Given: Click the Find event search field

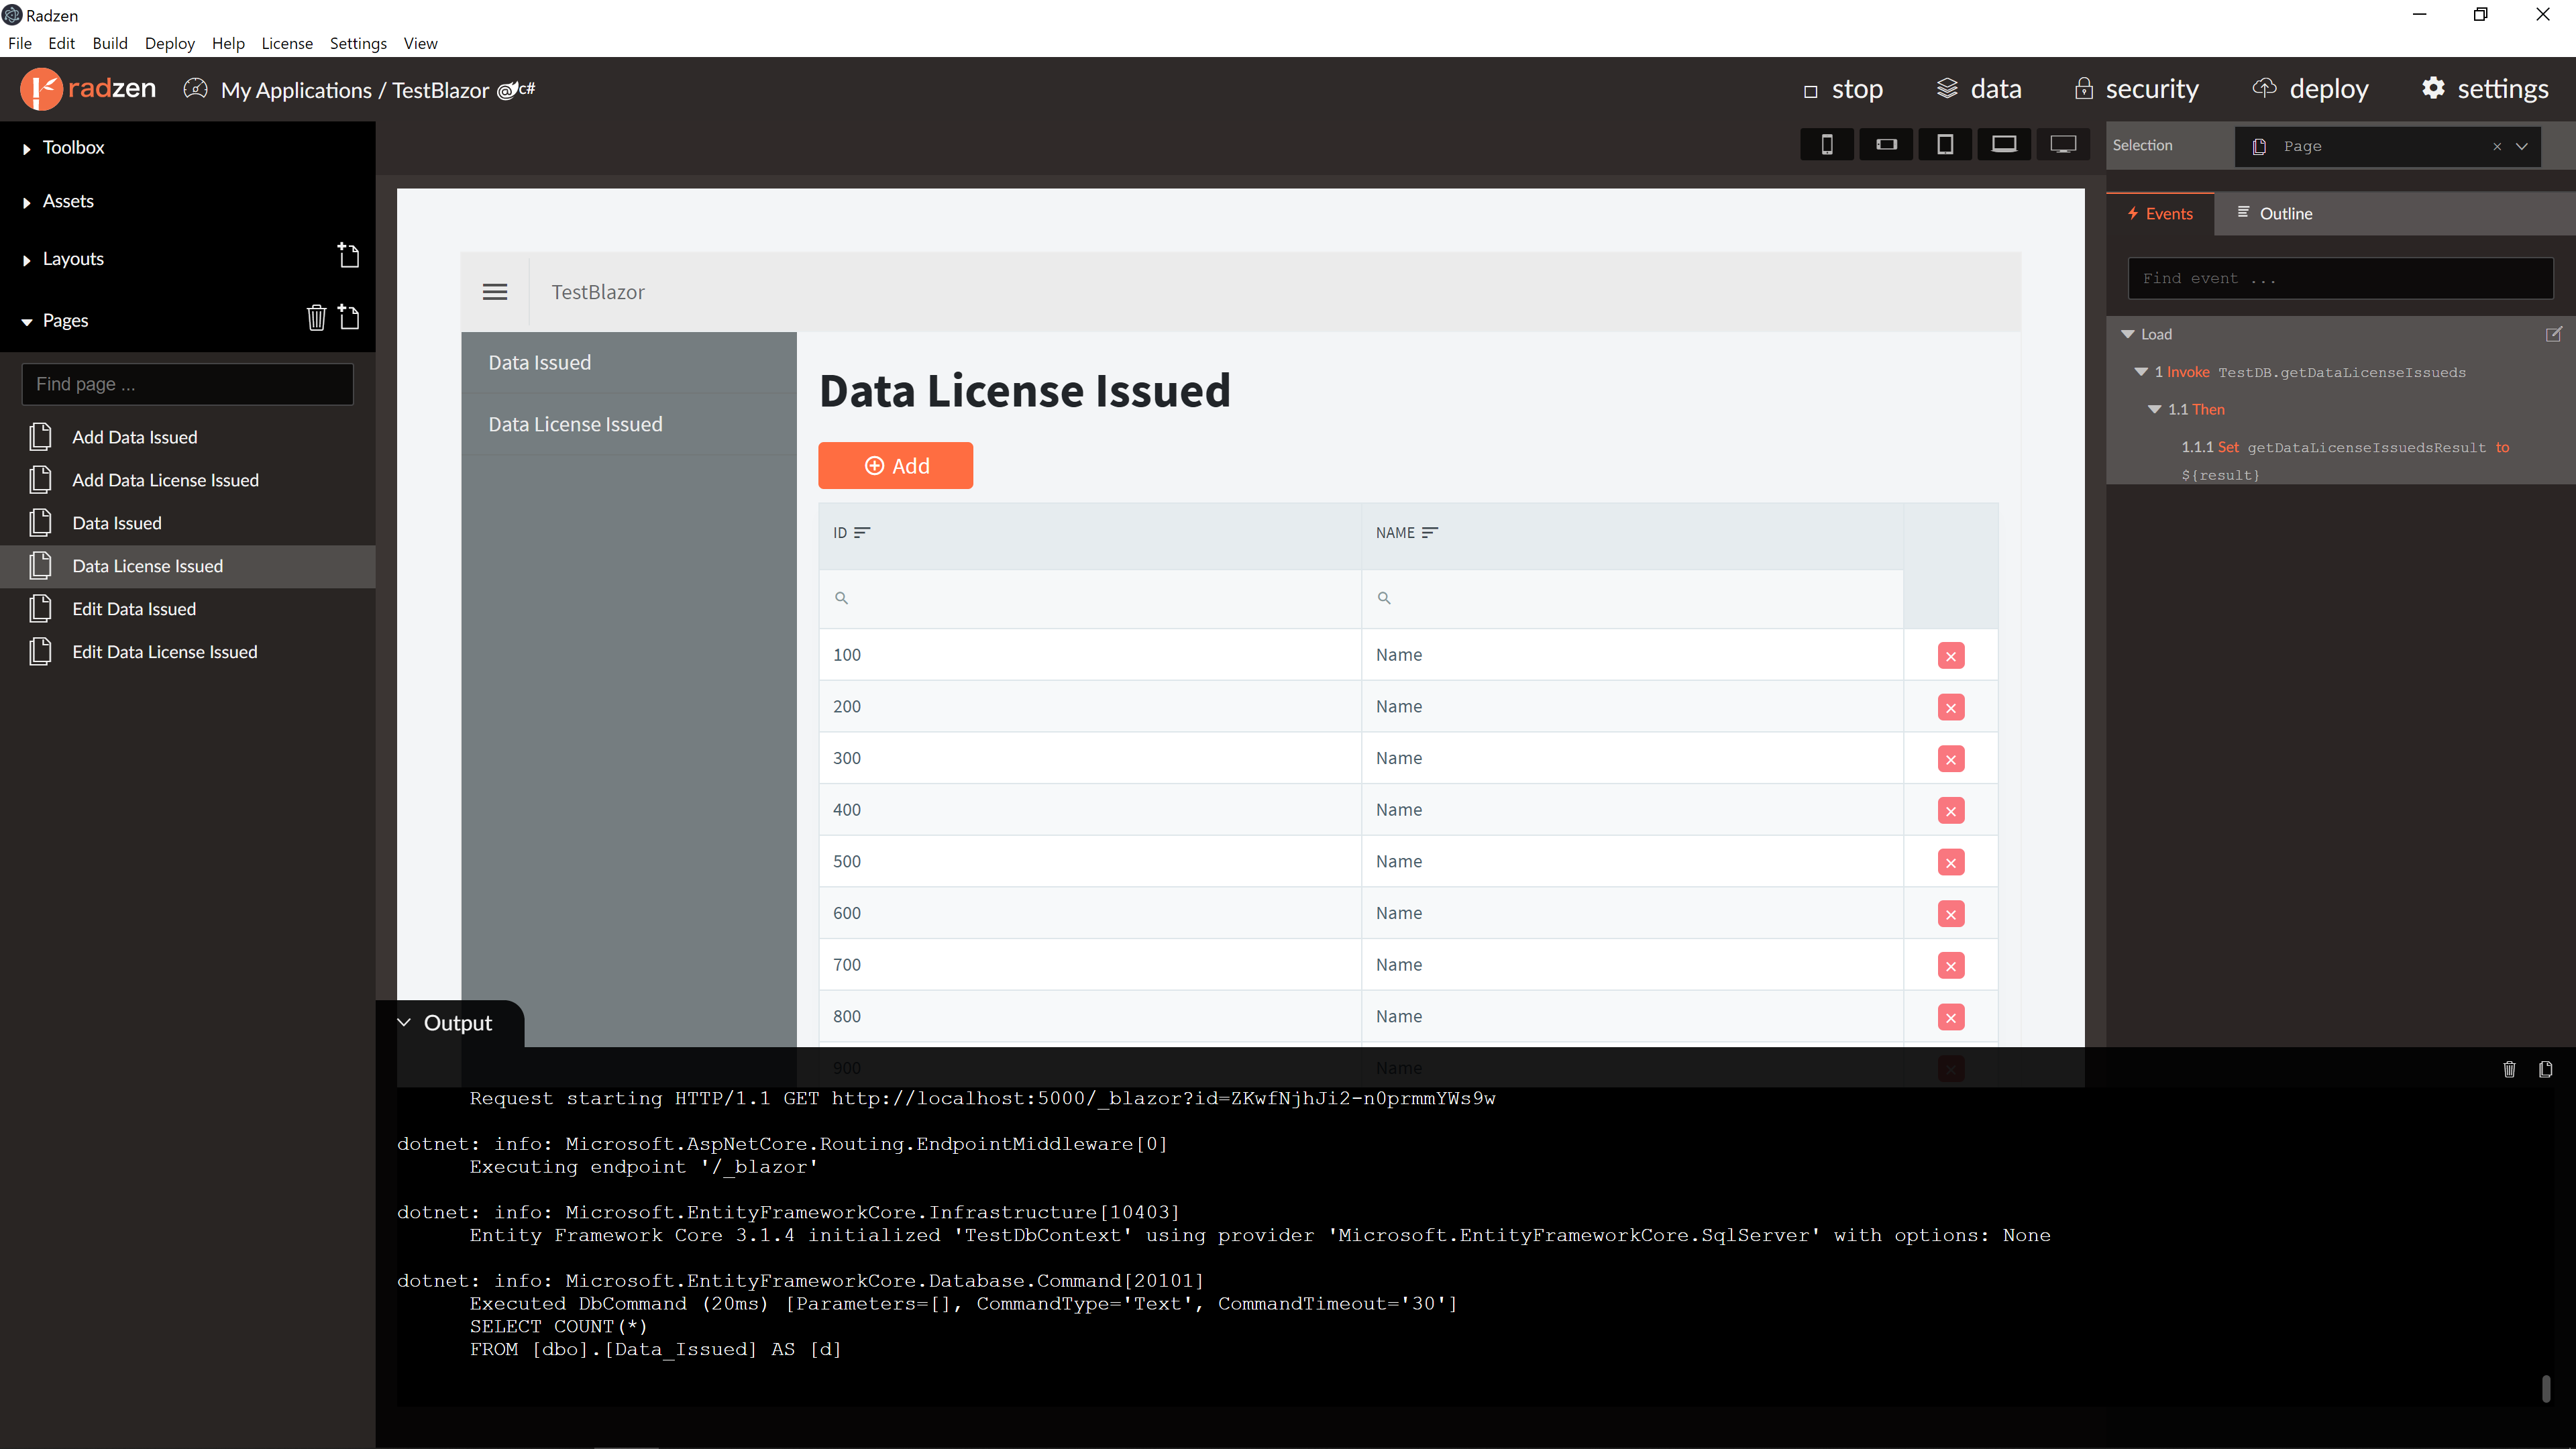Looking at the screenshot, I should [x=2340, y=278].
